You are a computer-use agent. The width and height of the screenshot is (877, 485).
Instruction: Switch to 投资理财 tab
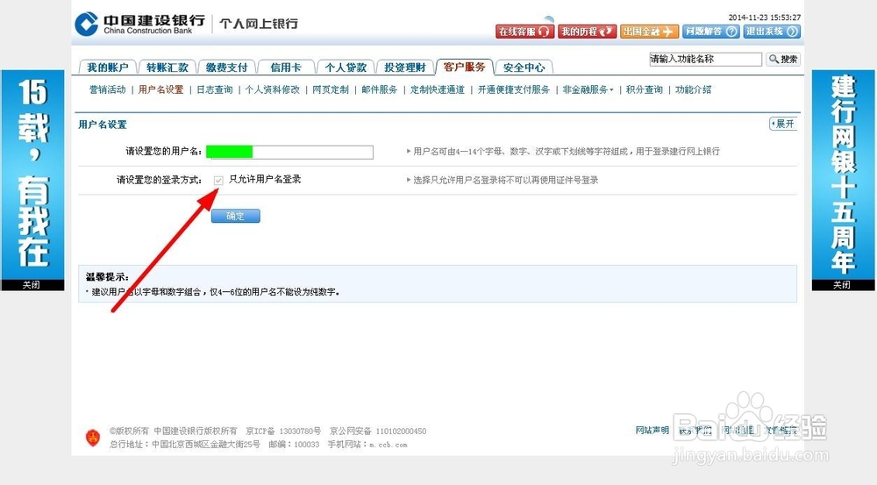pyautogui.click(x=405, y=68)
